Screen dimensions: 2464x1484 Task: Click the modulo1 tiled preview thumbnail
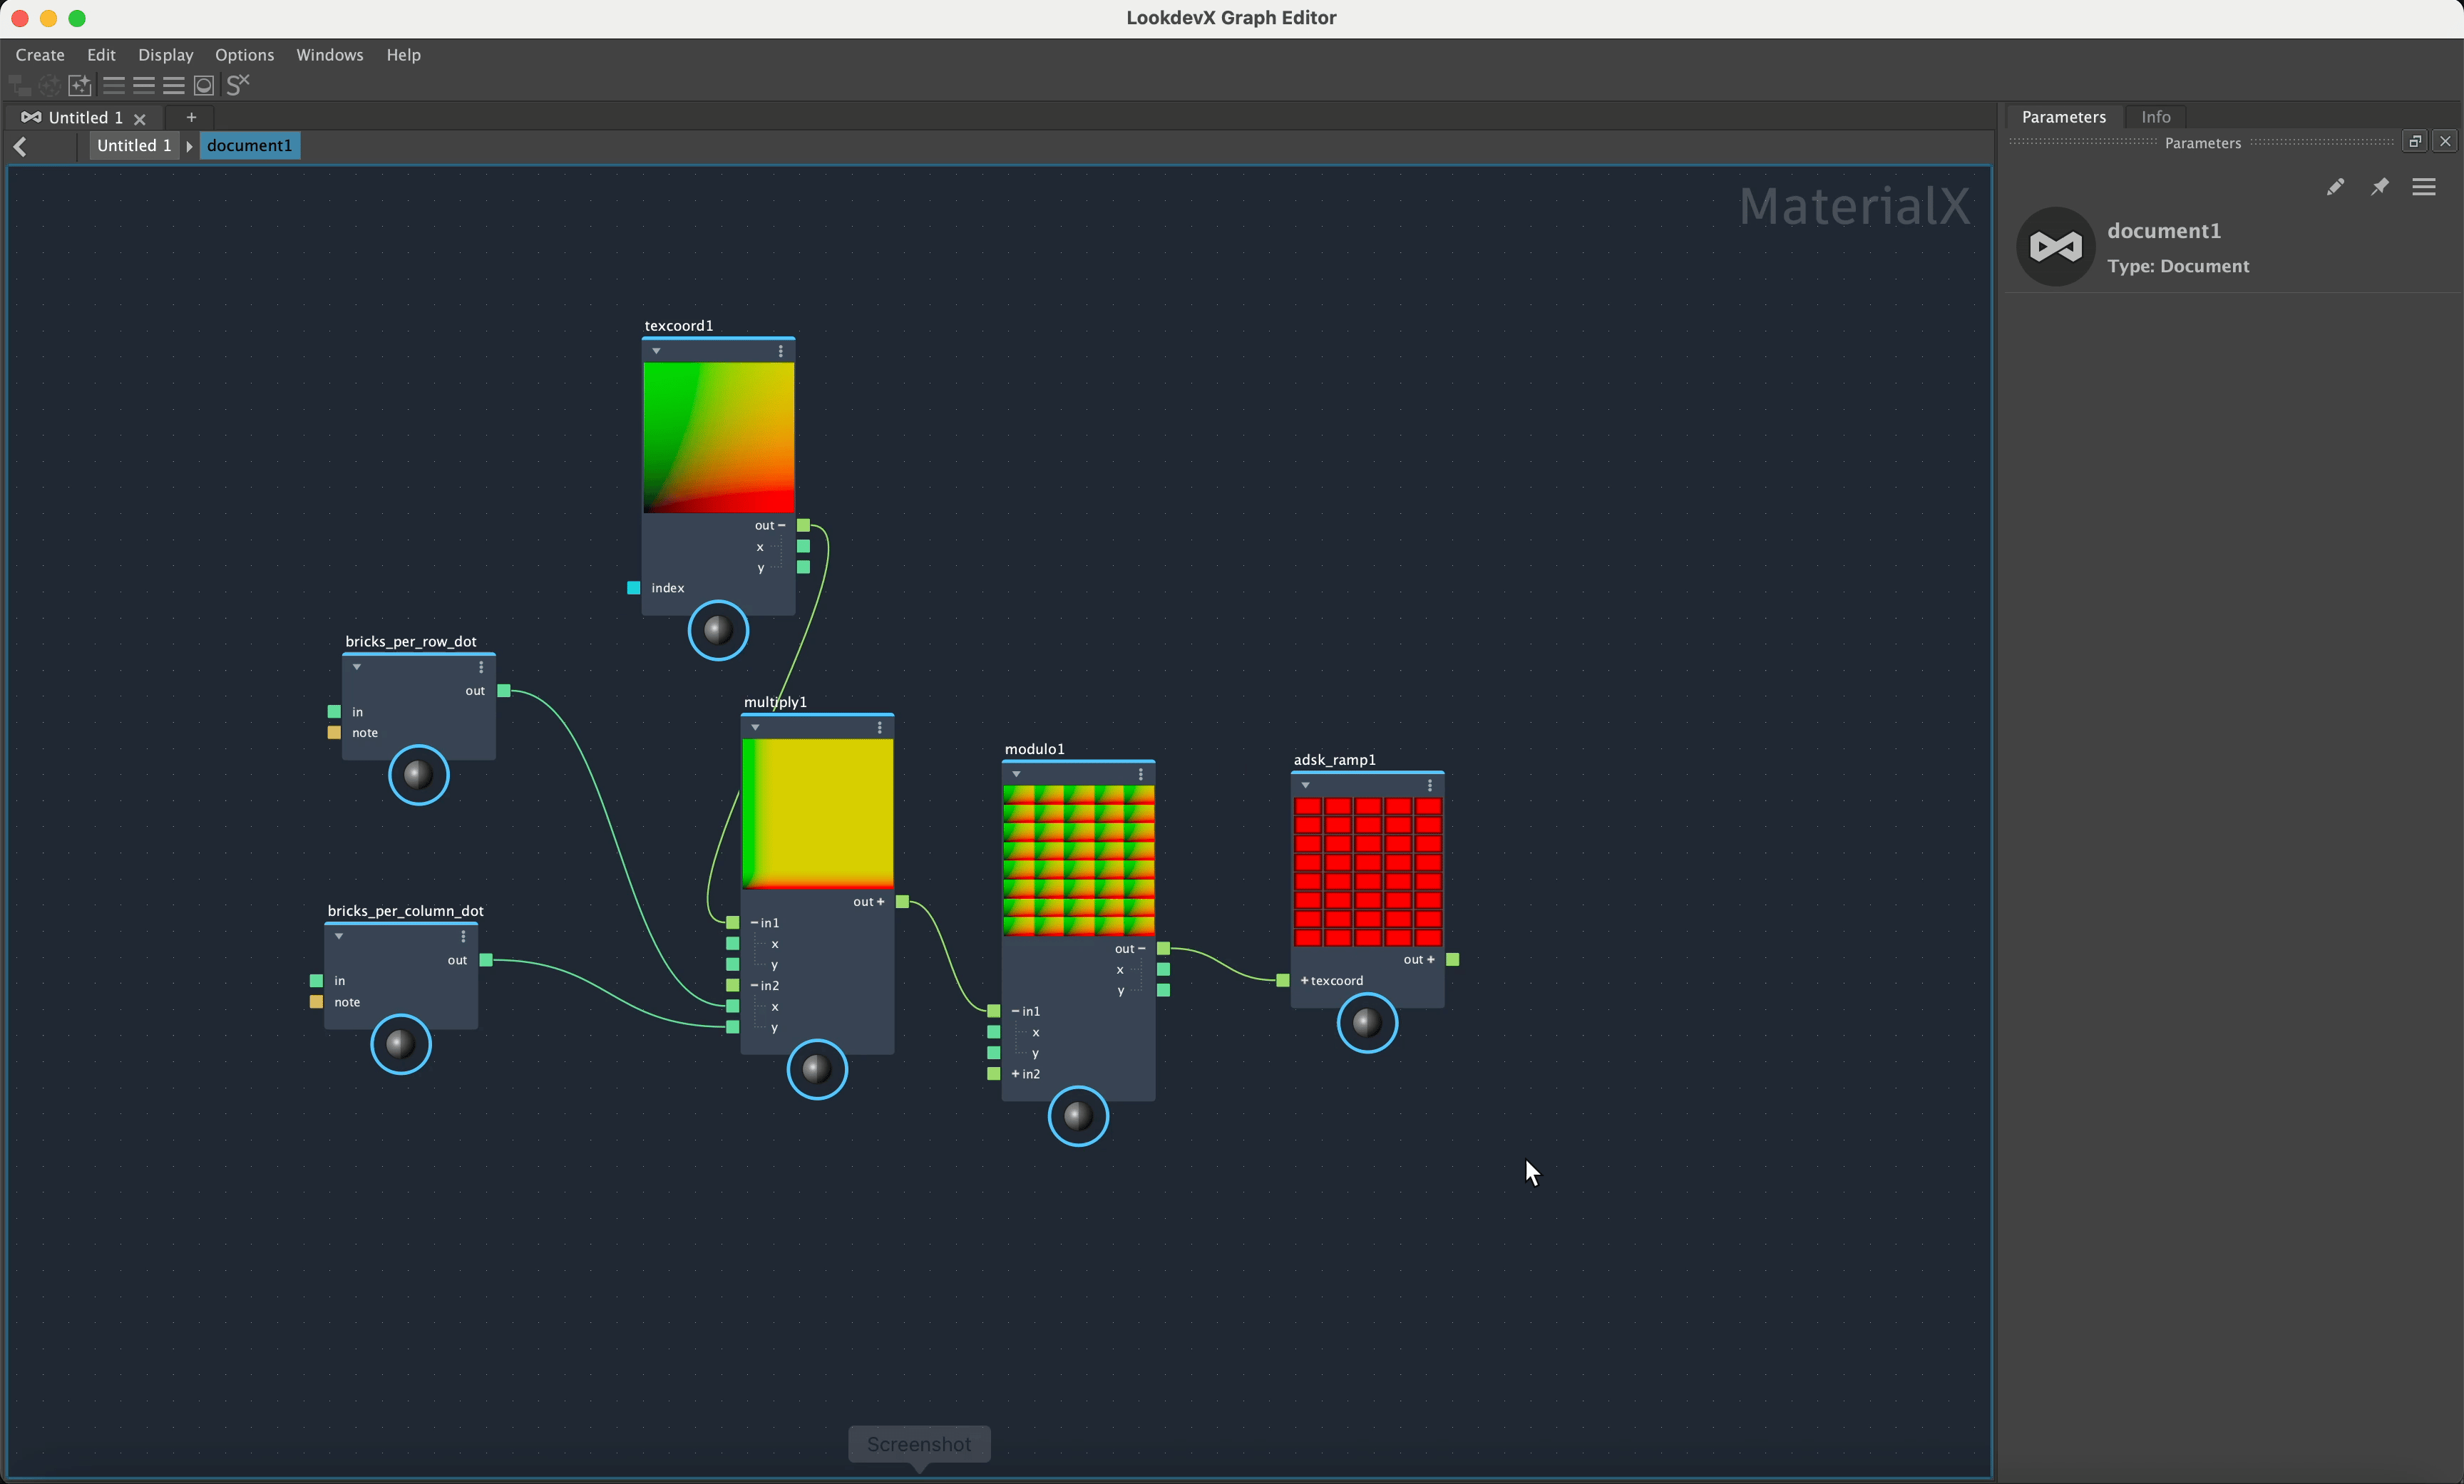click(x=1078, y=861)
